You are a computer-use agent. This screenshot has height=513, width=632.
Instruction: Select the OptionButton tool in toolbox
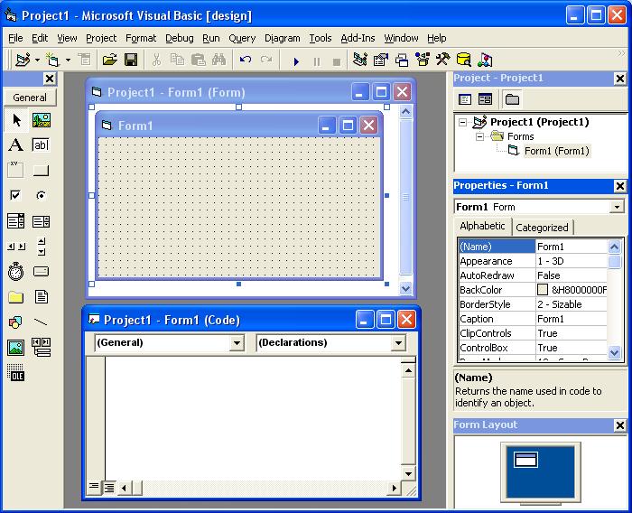42,196
